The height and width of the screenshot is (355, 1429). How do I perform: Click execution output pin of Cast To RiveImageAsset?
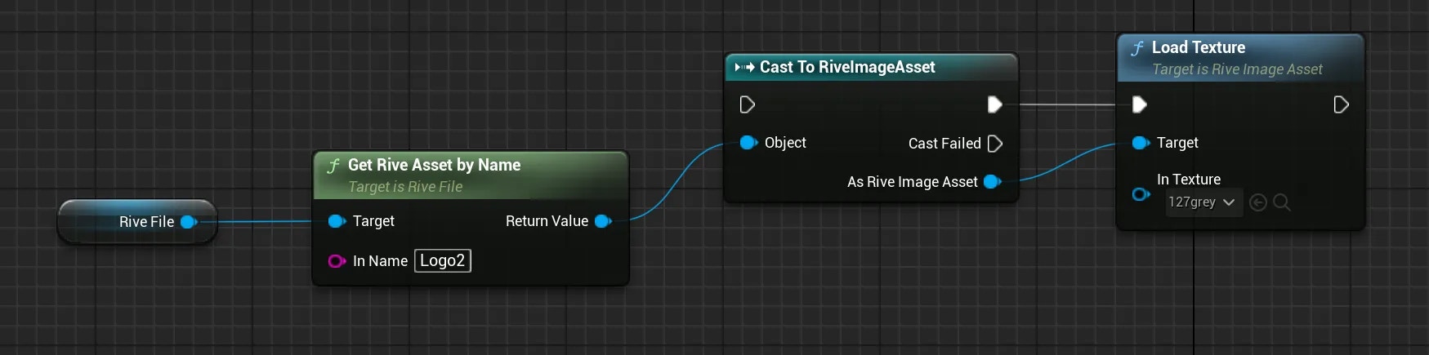pos(994,104)
